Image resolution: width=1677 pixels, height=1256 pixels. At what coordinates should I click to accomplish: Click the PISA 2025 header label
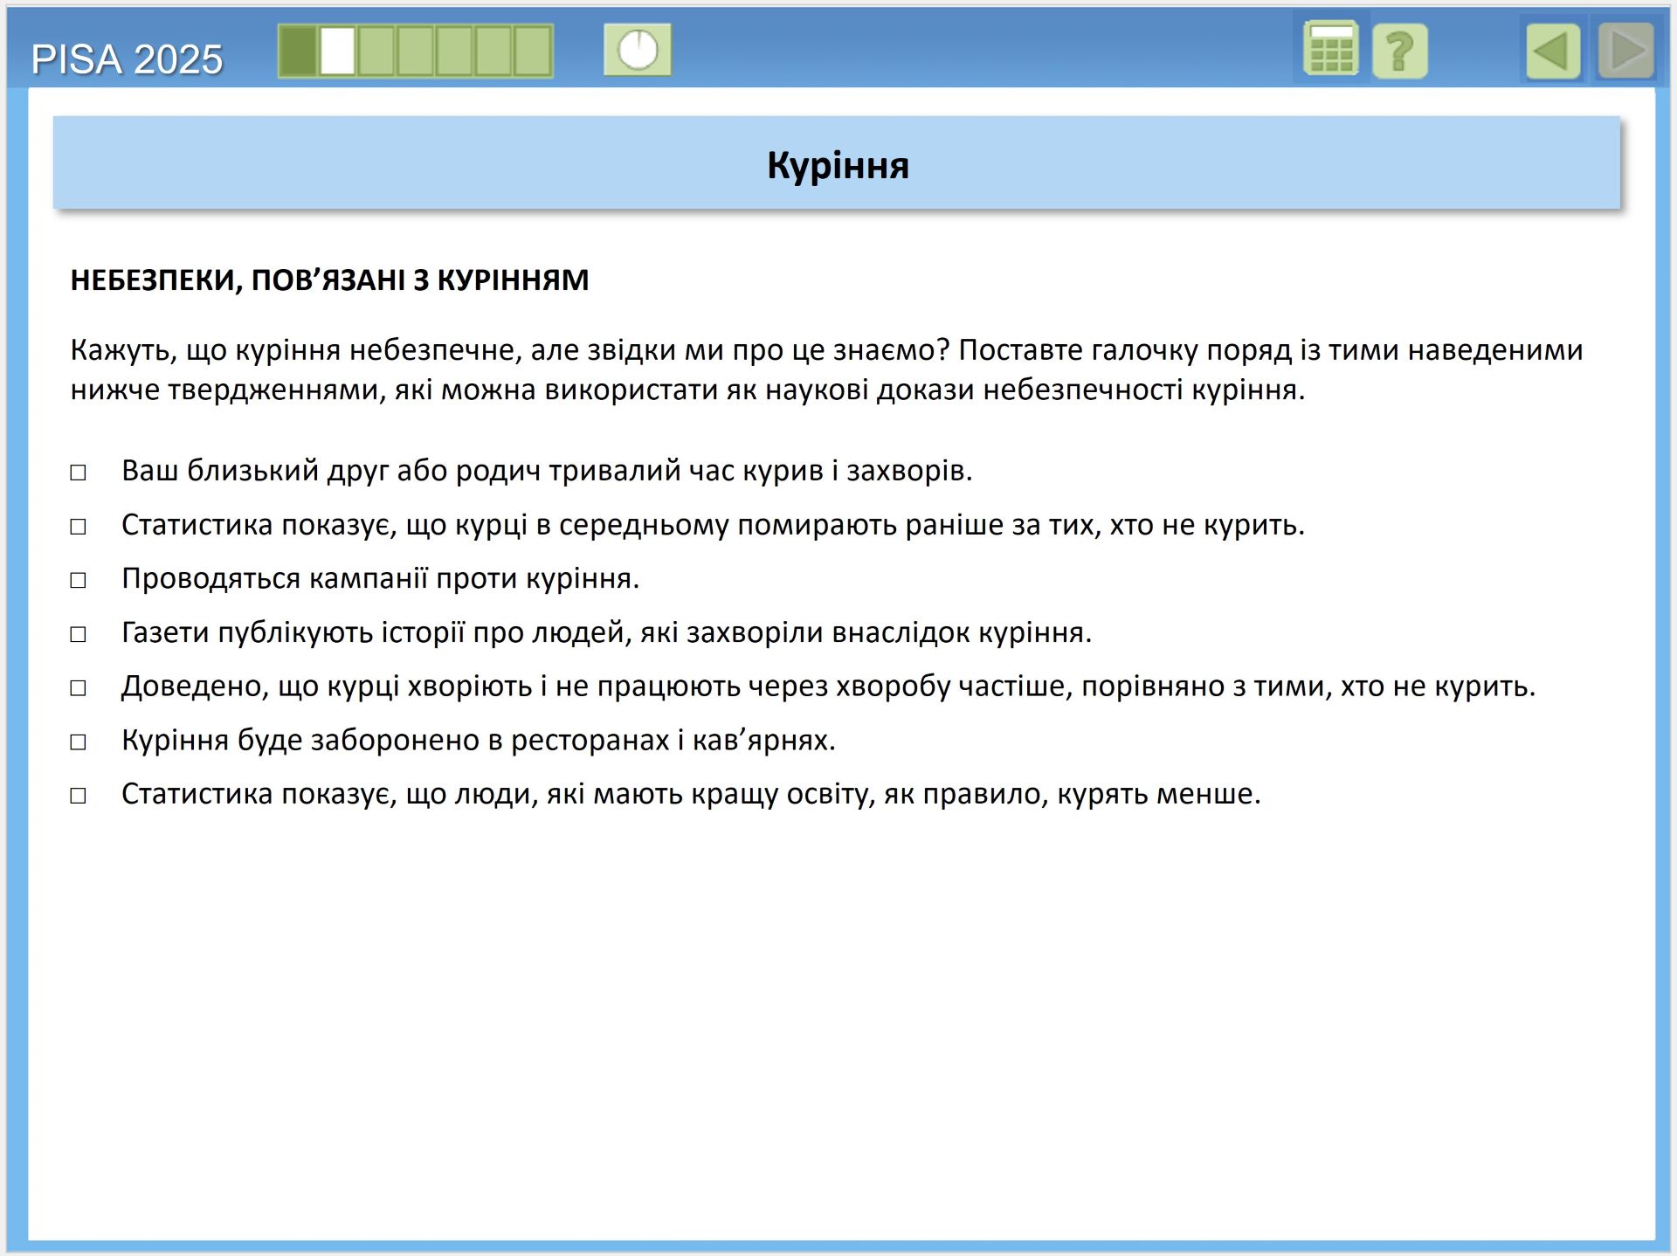[x=127, y=59]
